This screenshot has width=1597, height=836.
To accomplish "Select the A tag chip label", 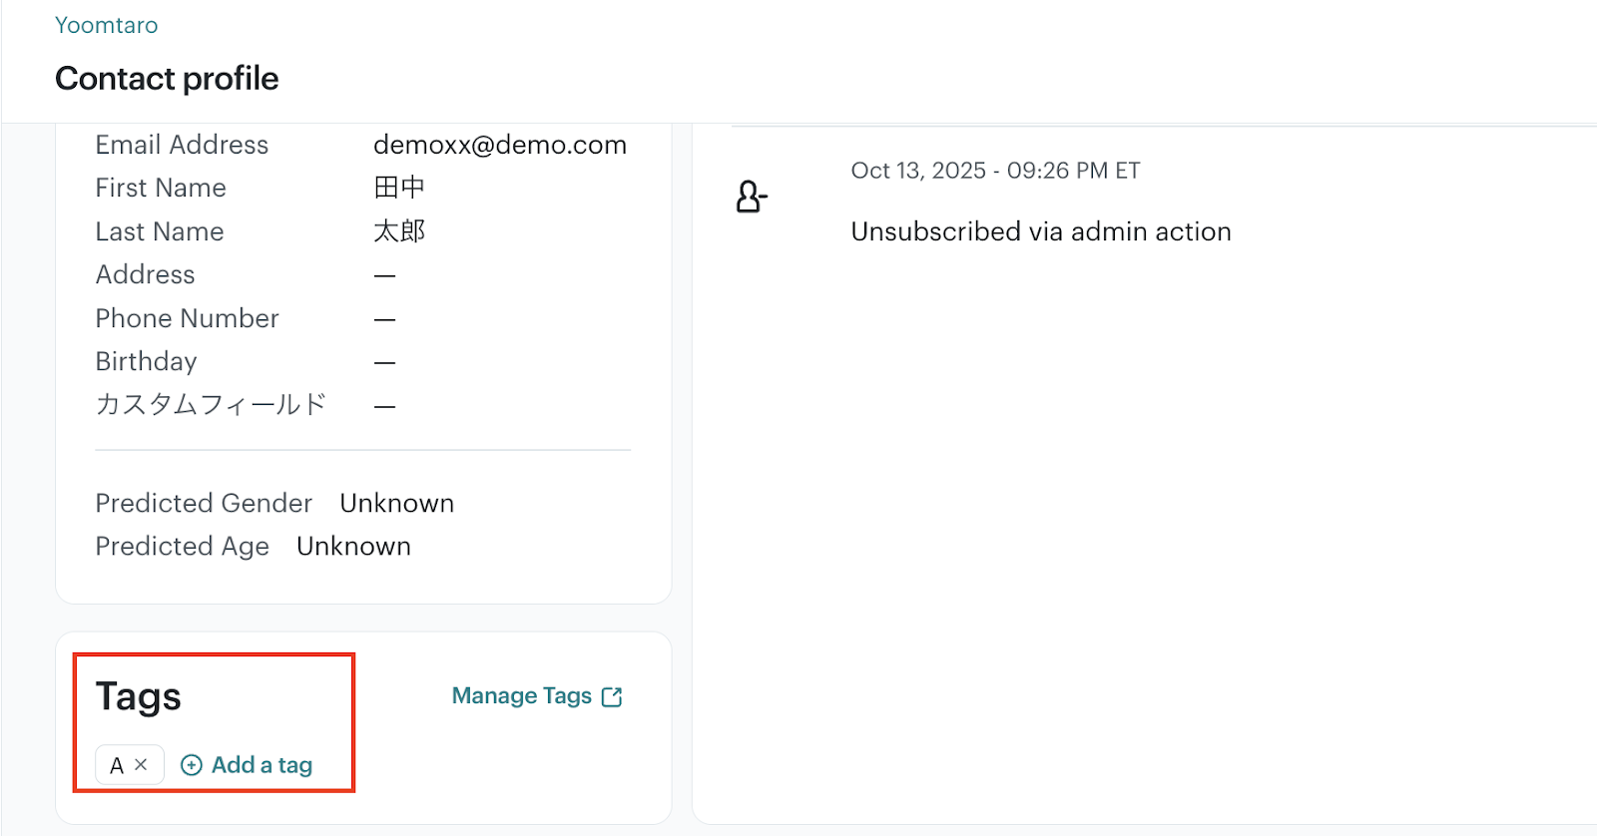I will point(117,765).
